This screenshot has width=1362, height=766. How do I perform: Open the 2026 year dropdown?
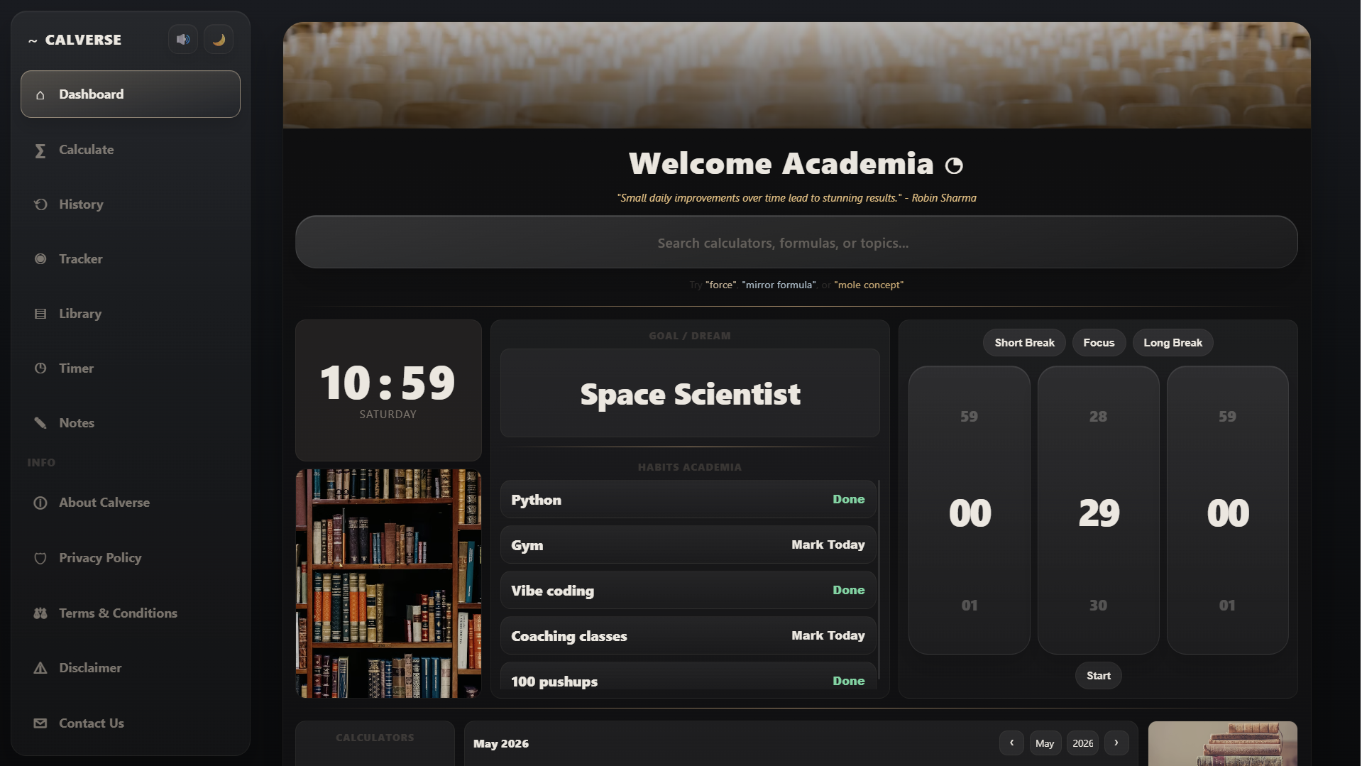click(x=1082, y=743)
